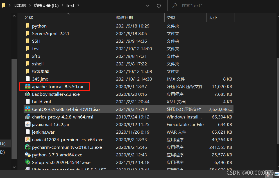The width and height of the screenshot is (279, 178).
Task: Click the ServerAgent-2.2.1 folder icon
Action: click(28, 33)
